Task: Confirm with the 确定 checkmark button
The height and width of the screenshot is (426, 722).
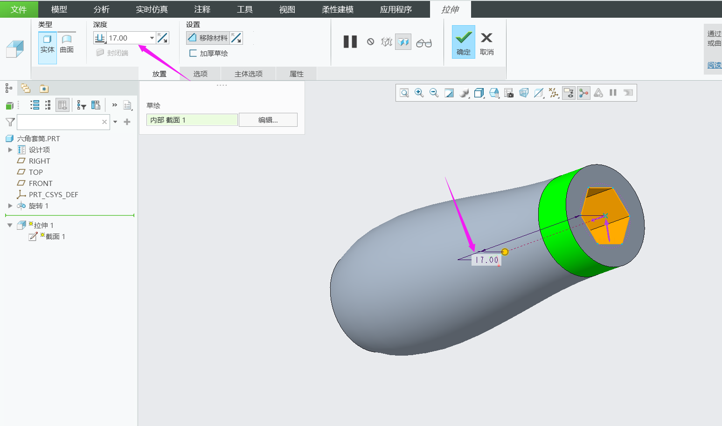Action: pos(464,42)
